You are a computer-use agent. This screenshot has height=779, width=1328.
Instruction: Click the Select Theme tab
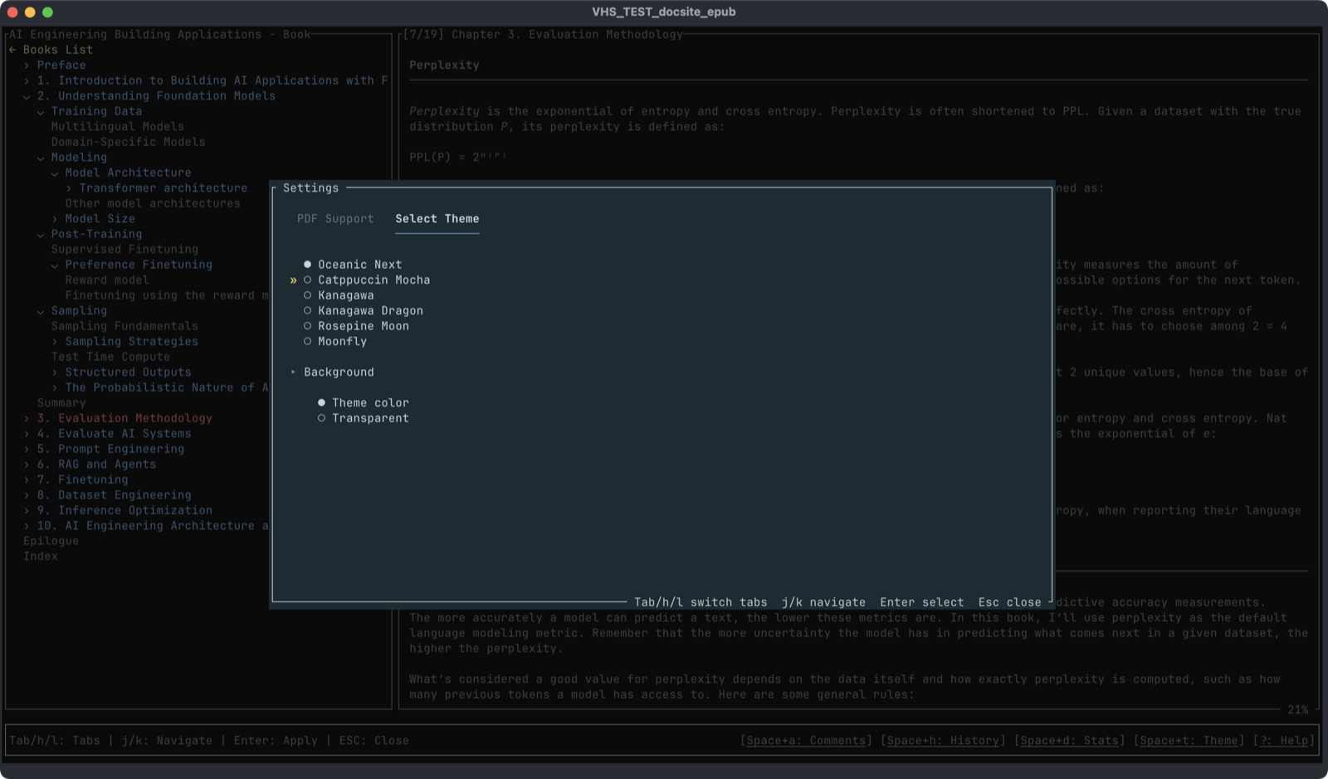(x=437, y=219)
